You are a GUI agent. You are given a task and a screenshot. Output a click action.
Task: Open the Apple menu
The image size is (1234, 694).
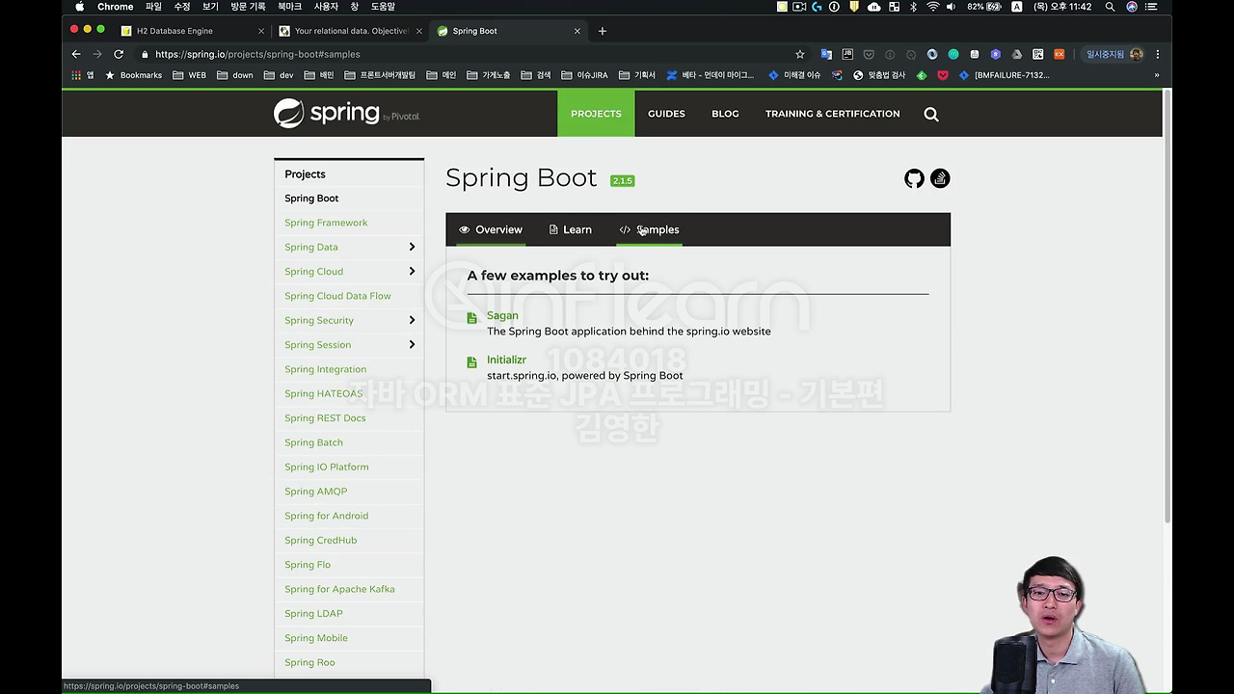tap(80, 7)
